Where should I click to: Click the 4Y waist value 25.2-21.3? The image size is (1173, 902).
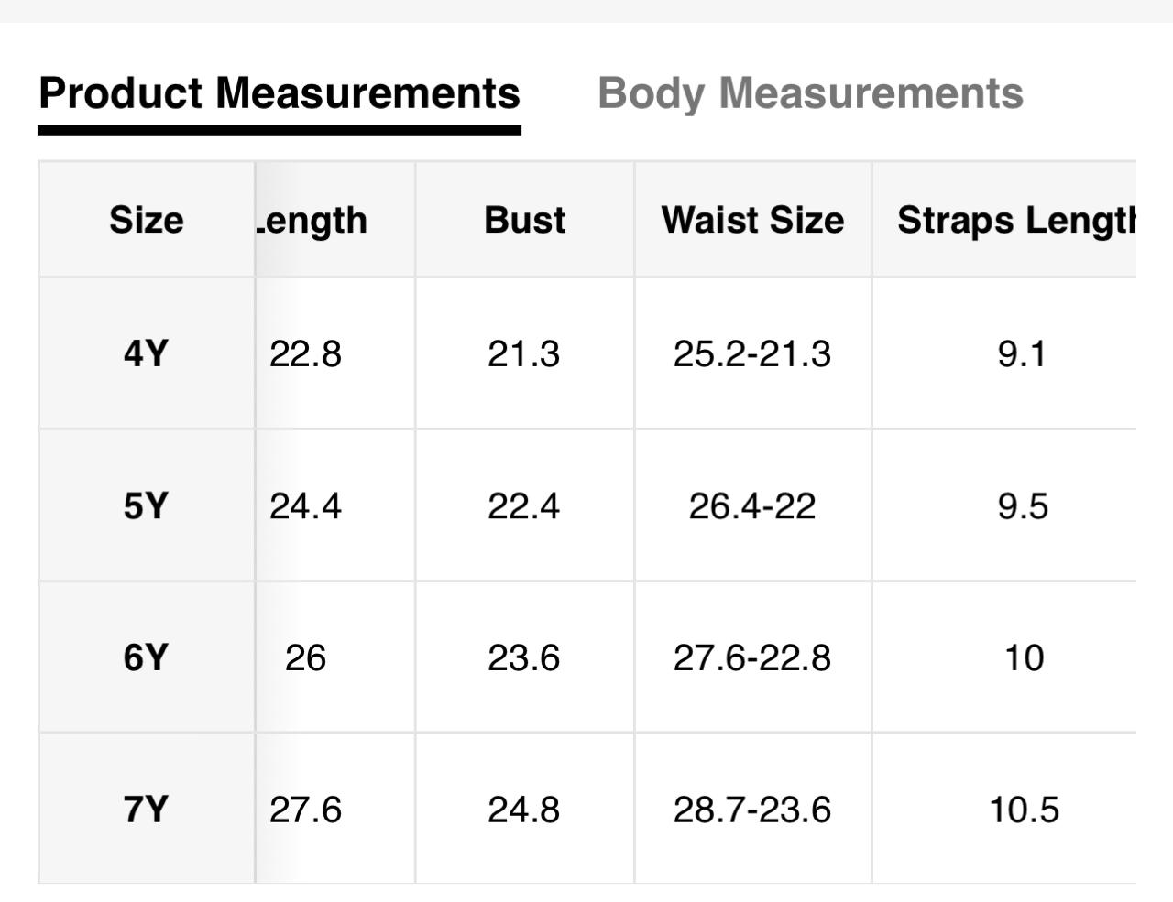pos(752,353)
